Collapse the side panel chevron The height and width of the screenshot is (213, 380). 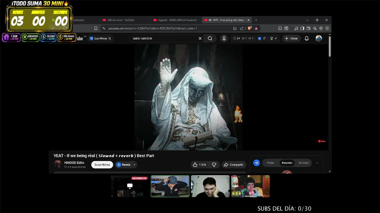coord(317,163)
